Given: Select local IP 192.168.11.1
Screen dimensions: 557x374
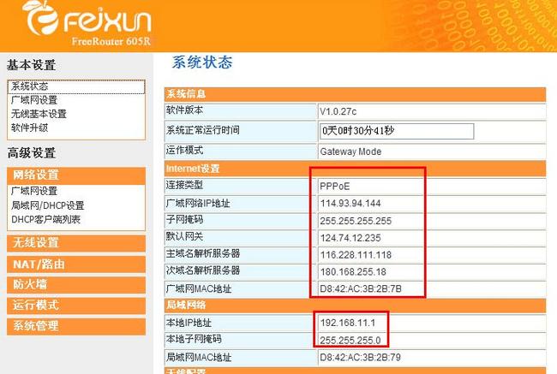Looking at the screenshot, I should 347,323.
